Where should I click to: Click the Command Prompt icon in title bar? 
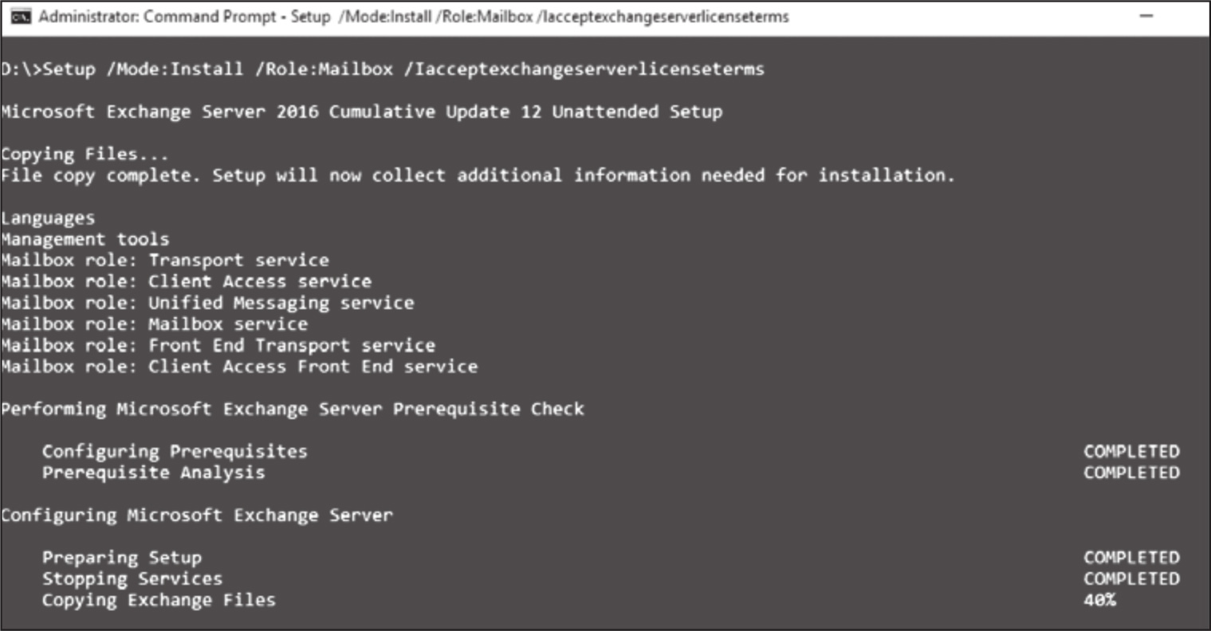click(x=21, y=17)
